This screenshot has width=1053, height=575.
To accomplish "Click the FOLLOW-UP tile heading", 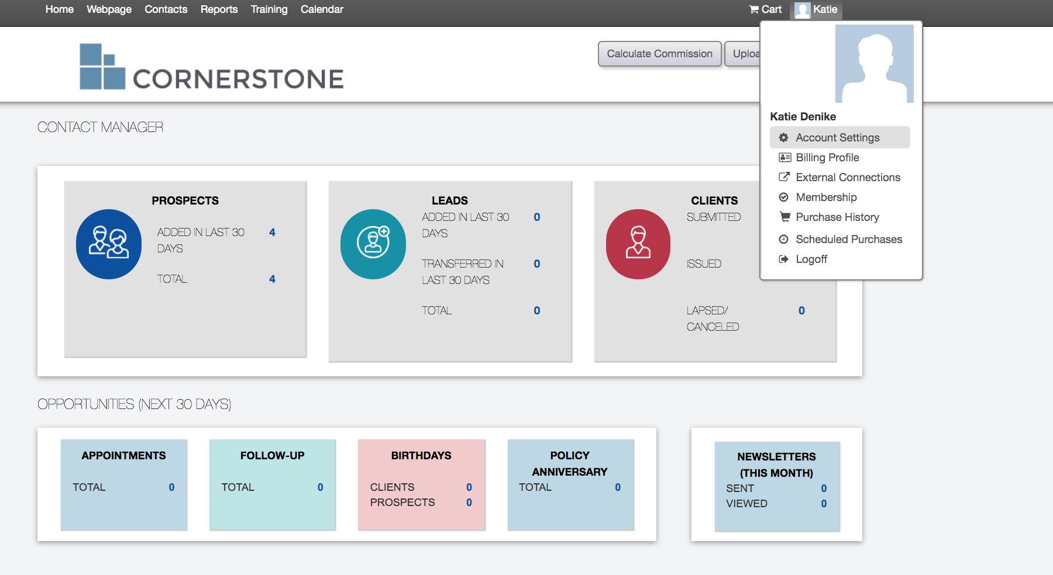I will [273, 455].
